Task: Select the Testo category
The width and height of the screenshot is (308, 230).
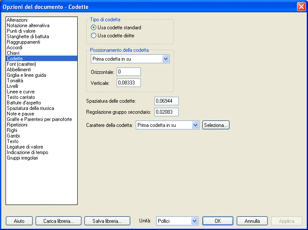Action: point(42,141)
